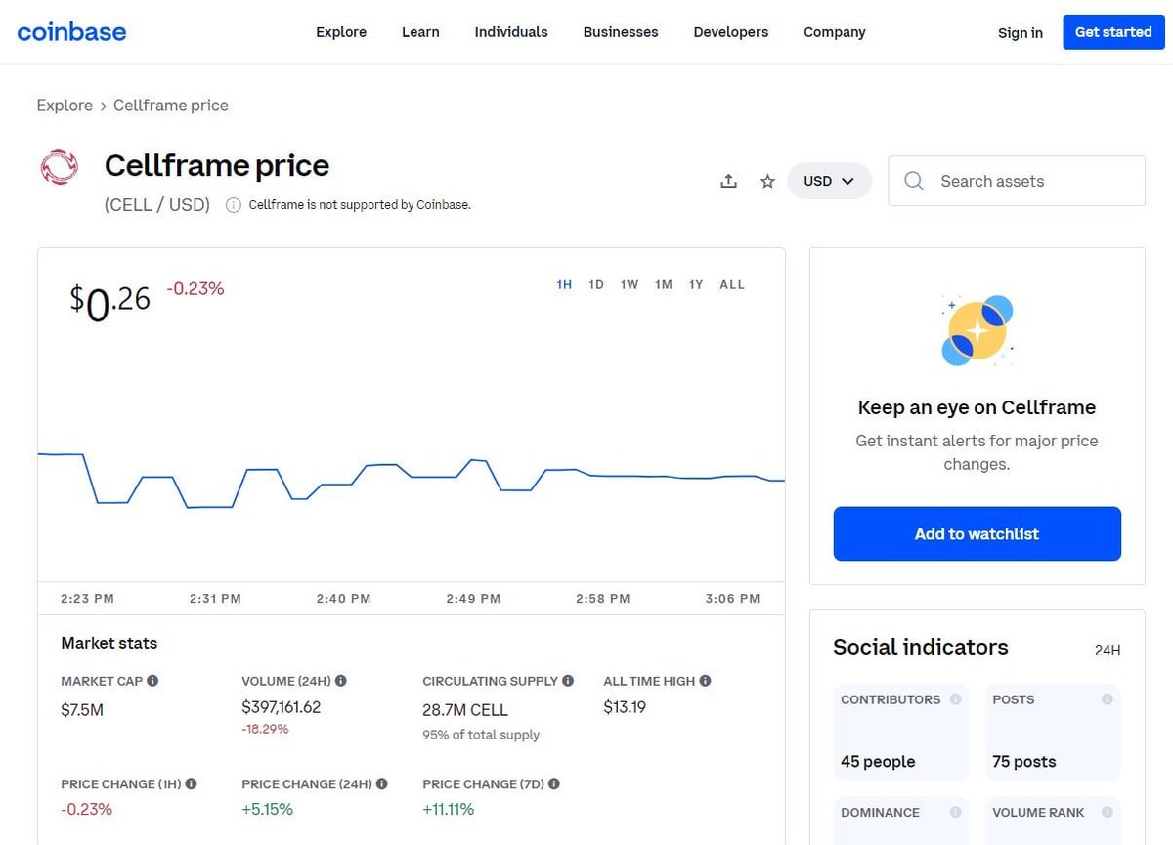Image resolution: width=1173 pixels, height=845 pixels.
Task: Open the USD currency dropdown
Action: [x=829, y=181]
